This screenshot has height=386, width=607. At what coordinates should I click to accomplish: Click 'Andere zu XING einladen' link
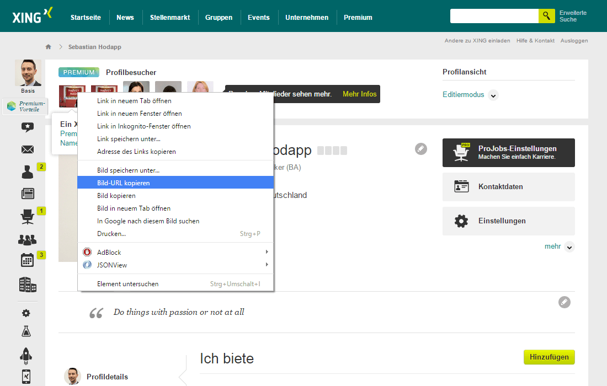pos(477,41)
